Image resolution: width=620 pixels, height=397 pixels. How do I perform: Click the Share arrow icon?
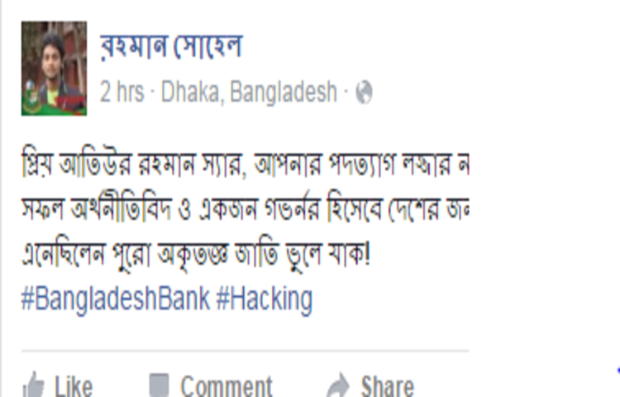(x=338, y=385)
